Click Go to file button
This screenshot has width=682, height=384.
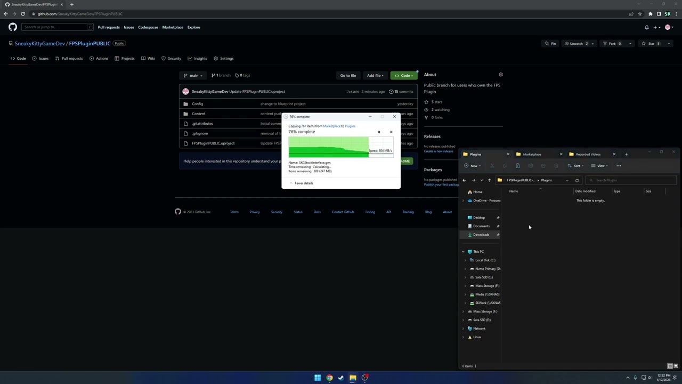tap(348, 75)
